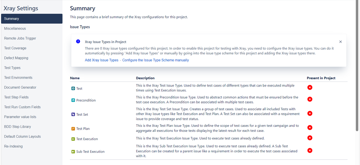Select Test Run Custom Fields
Image resolution: width=360 pixels, height=165 pixels.
coord(32,107)
